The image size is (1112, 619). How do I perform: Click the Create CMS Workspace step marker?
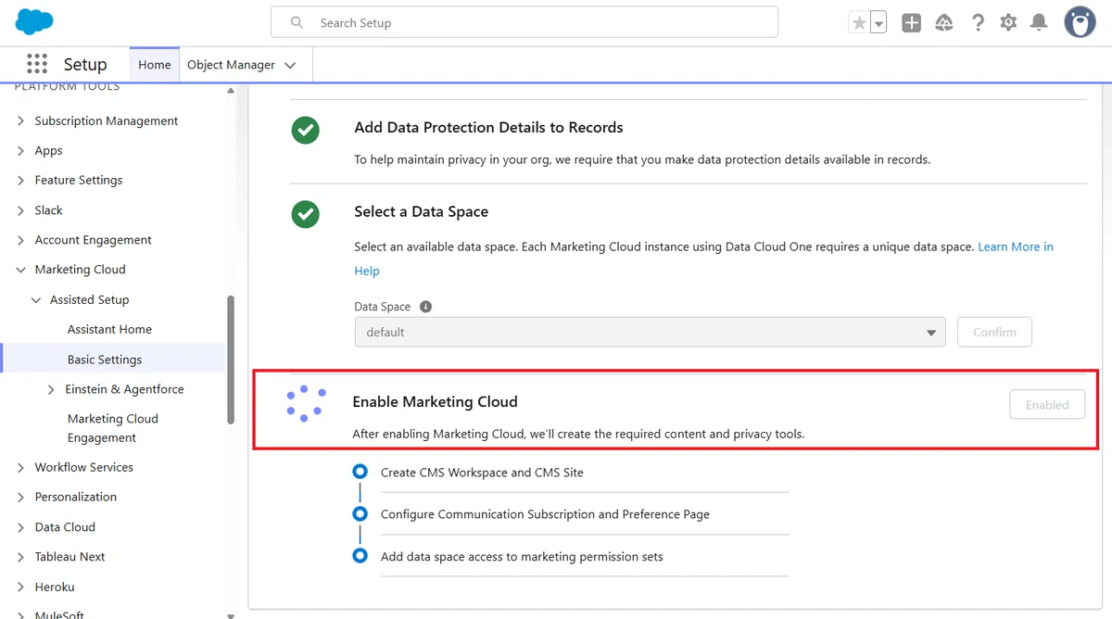pyautogui.click(x=360, y=473)
